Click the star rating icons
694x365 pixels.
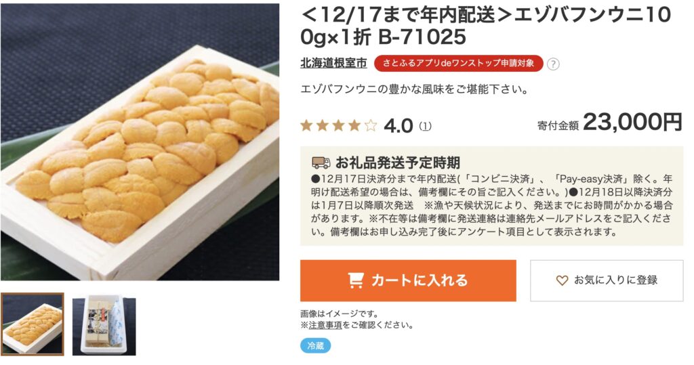[339, 126]
